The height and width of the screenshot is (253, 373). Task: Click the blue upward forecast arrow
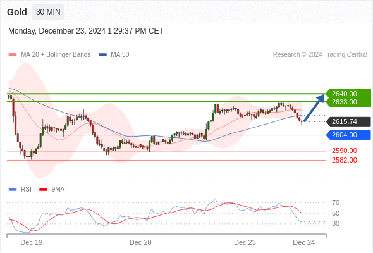[x=314, y=108]
